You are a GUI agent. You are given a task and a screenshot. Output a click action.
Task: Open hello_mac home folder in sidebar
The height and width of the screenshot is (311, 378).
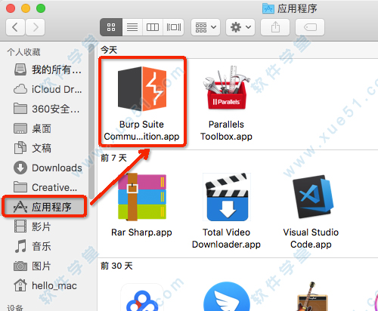pyautogui.click(x=45, y=285)
